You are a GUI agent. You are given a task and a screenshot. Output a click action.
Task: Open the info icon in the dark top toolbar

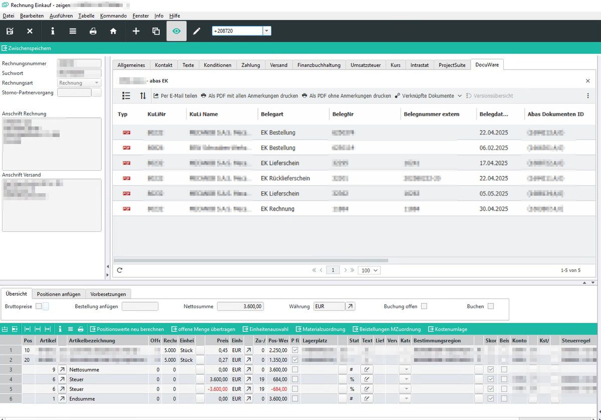tap(53, 31)
